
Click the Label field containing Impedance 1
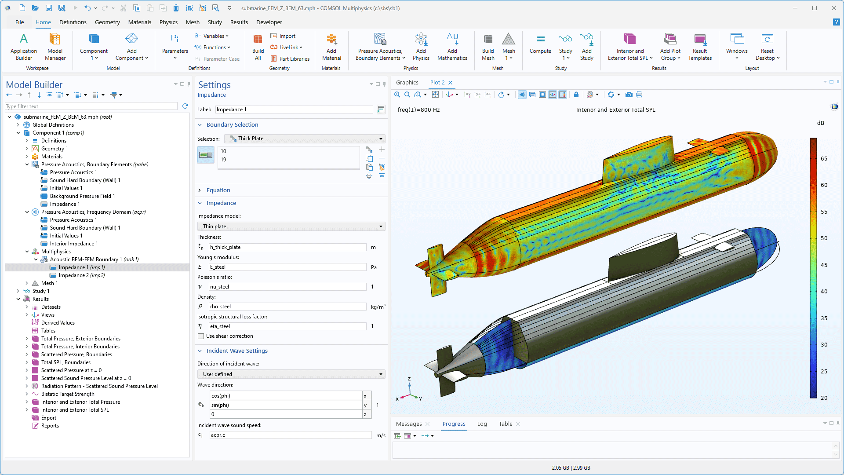click(294, 110)
